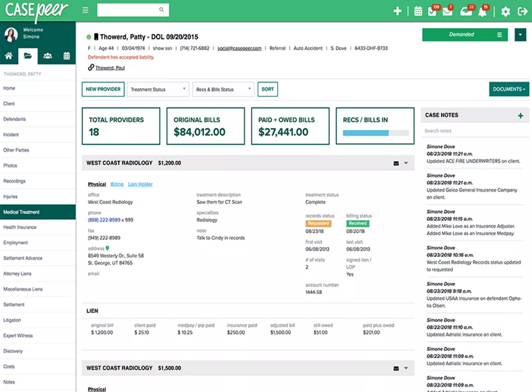Click the Received billing status badge
532x392 pixels.
coord(357,223)
